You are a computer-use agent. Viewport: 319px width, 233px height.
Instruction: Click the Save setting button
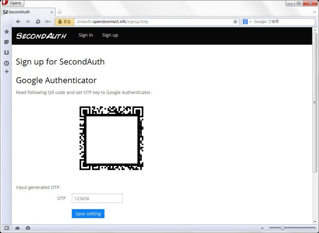pos(88,214)
